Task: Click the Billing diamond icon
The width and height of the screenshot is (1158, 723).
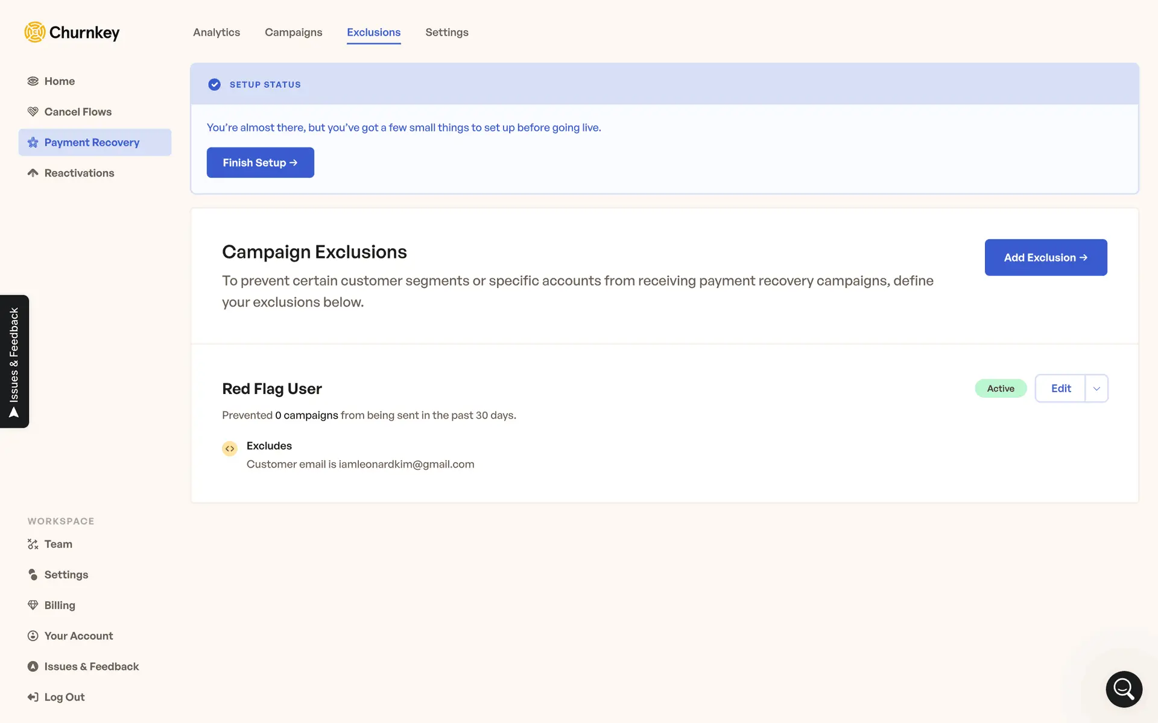Action: pos(33,606)
